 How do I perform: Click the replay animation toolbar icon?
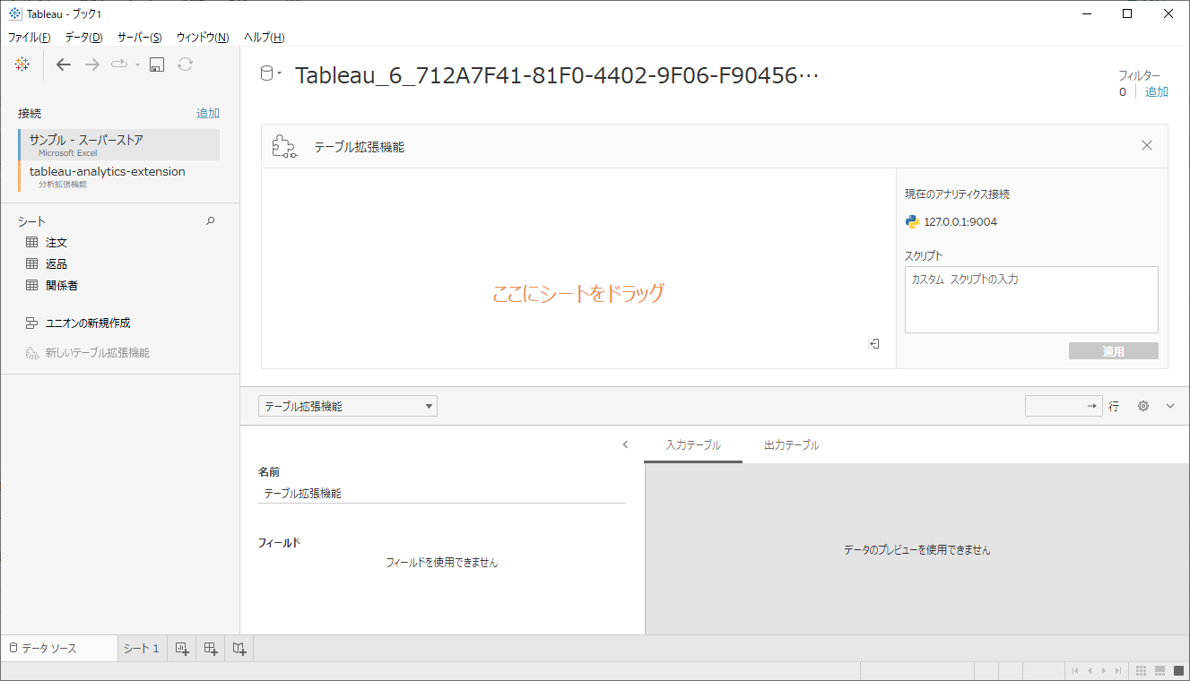tap(119, 65)
